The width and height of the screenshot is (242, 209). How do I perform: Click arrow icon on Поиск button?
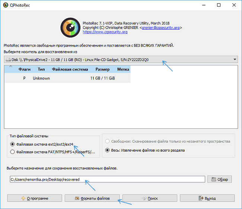tap(144, 198)
